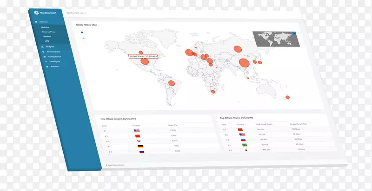Click the attack bubble over Brazil
The image size is (372, 191).
click(171, 83)
